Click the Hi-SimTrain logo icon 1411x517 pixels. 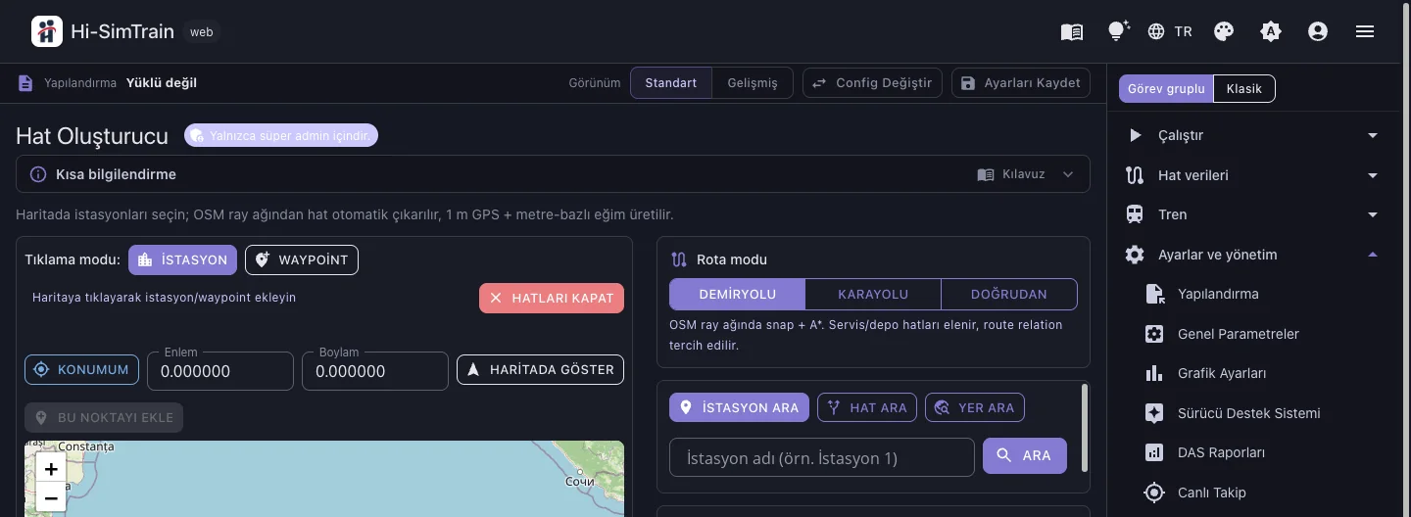click(x=46, y=31)
